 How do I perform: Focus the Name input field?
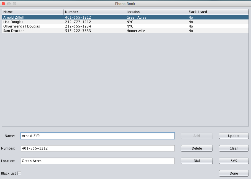pos(98,136)
